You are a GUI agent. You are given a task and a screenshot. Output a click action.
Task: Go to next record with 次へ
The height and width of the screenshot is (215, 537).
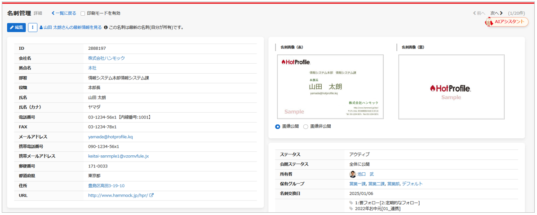coord(496,13)
